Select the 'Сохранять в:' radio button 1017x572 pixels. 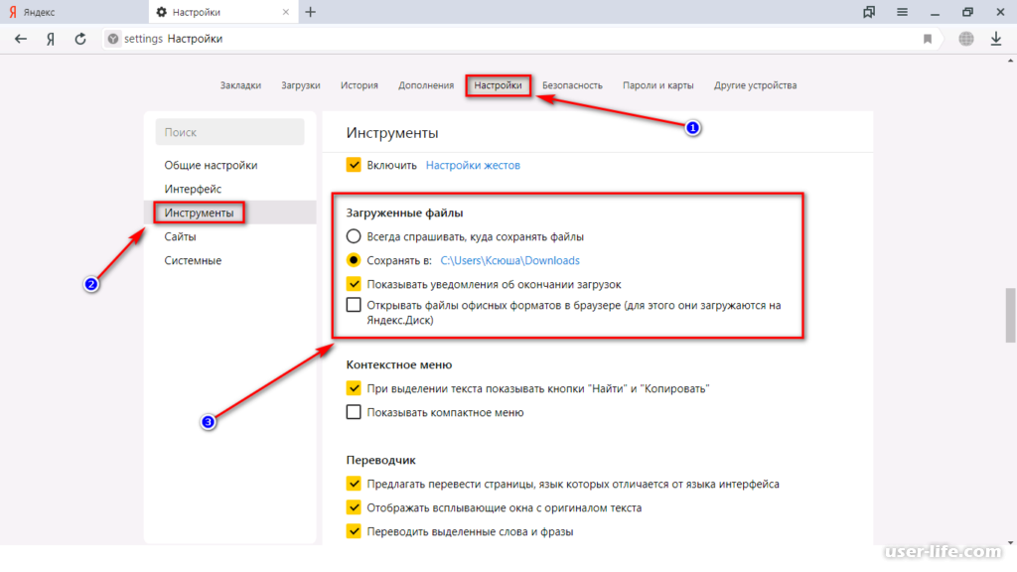(x=354, y=260)
